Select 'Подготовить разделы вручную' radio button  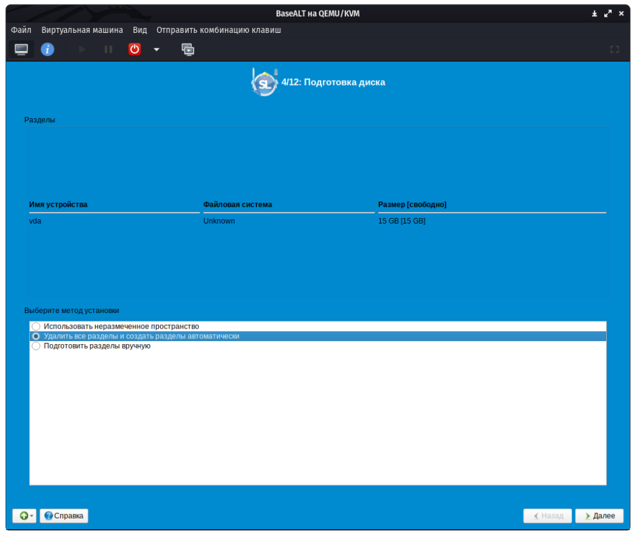(36, 346)
